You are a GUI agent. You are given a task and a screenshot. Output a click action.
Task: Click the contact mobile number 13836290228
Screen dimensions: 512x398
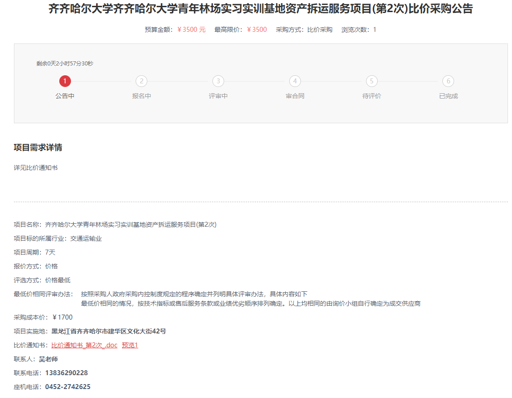tap(66, 373)
